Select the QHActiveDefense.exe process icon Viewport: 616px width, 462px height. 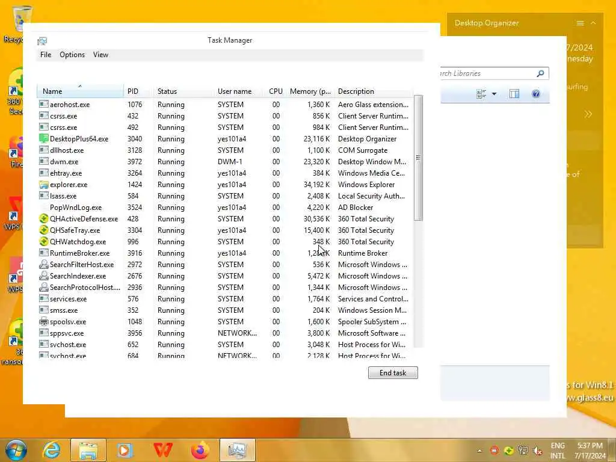[43, 218]
